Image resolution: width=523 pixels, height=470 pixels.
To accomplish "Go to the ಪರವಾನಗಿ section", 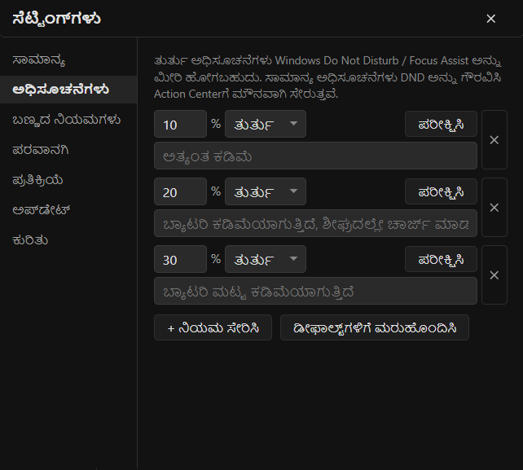I will coord(68,150).
